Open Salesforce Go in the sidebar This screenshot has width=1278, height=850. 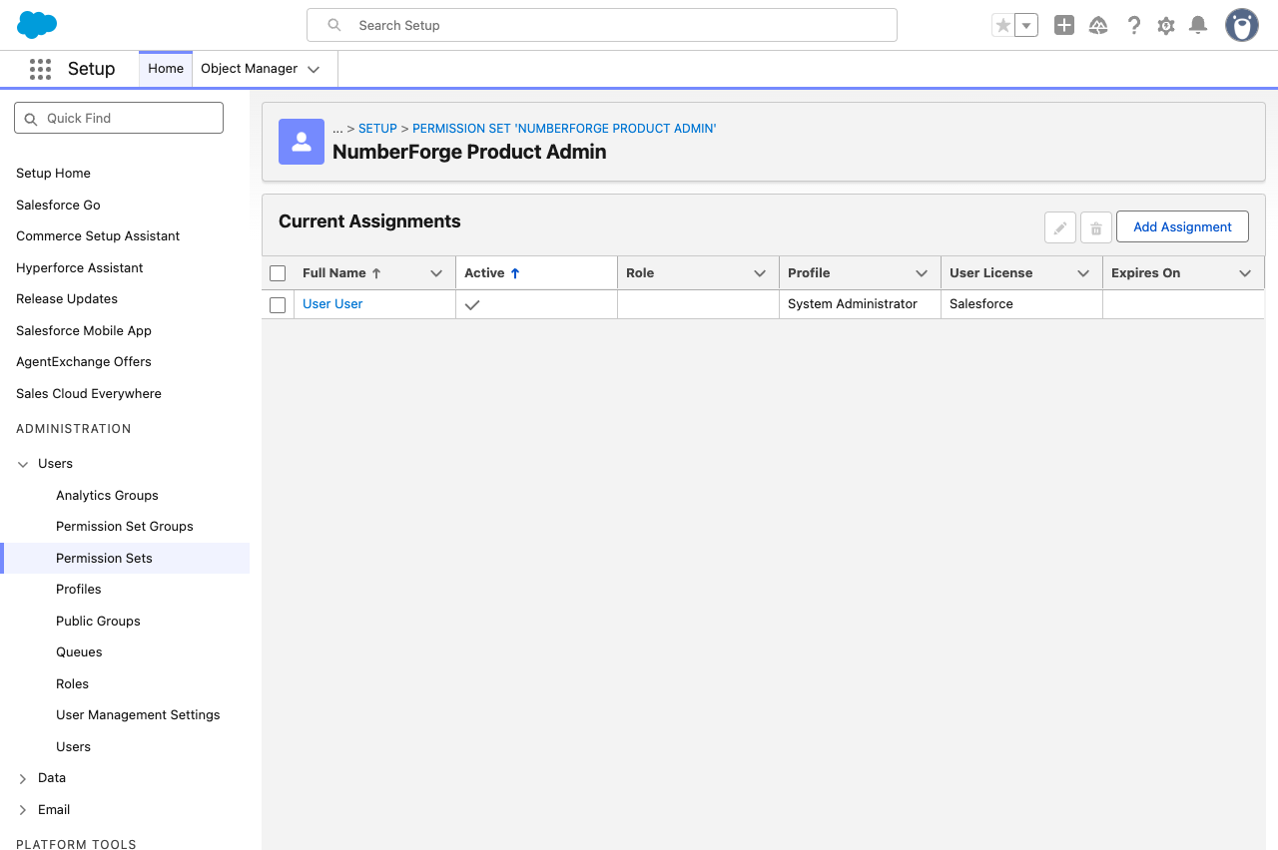point(58,205)
